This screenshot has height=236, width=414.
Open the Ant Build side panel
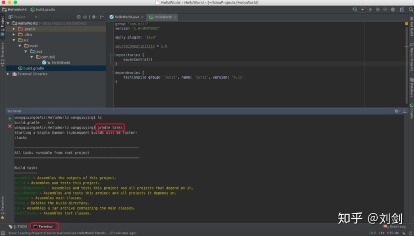pos(412,26)
